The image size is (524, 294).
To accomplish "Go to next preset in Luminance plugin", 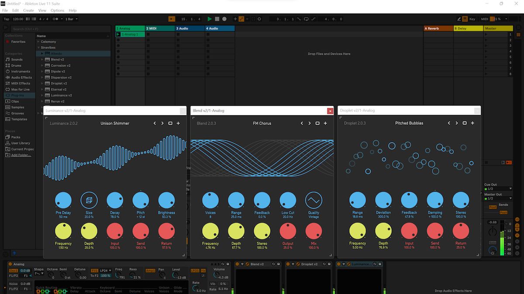I will 162,123.
